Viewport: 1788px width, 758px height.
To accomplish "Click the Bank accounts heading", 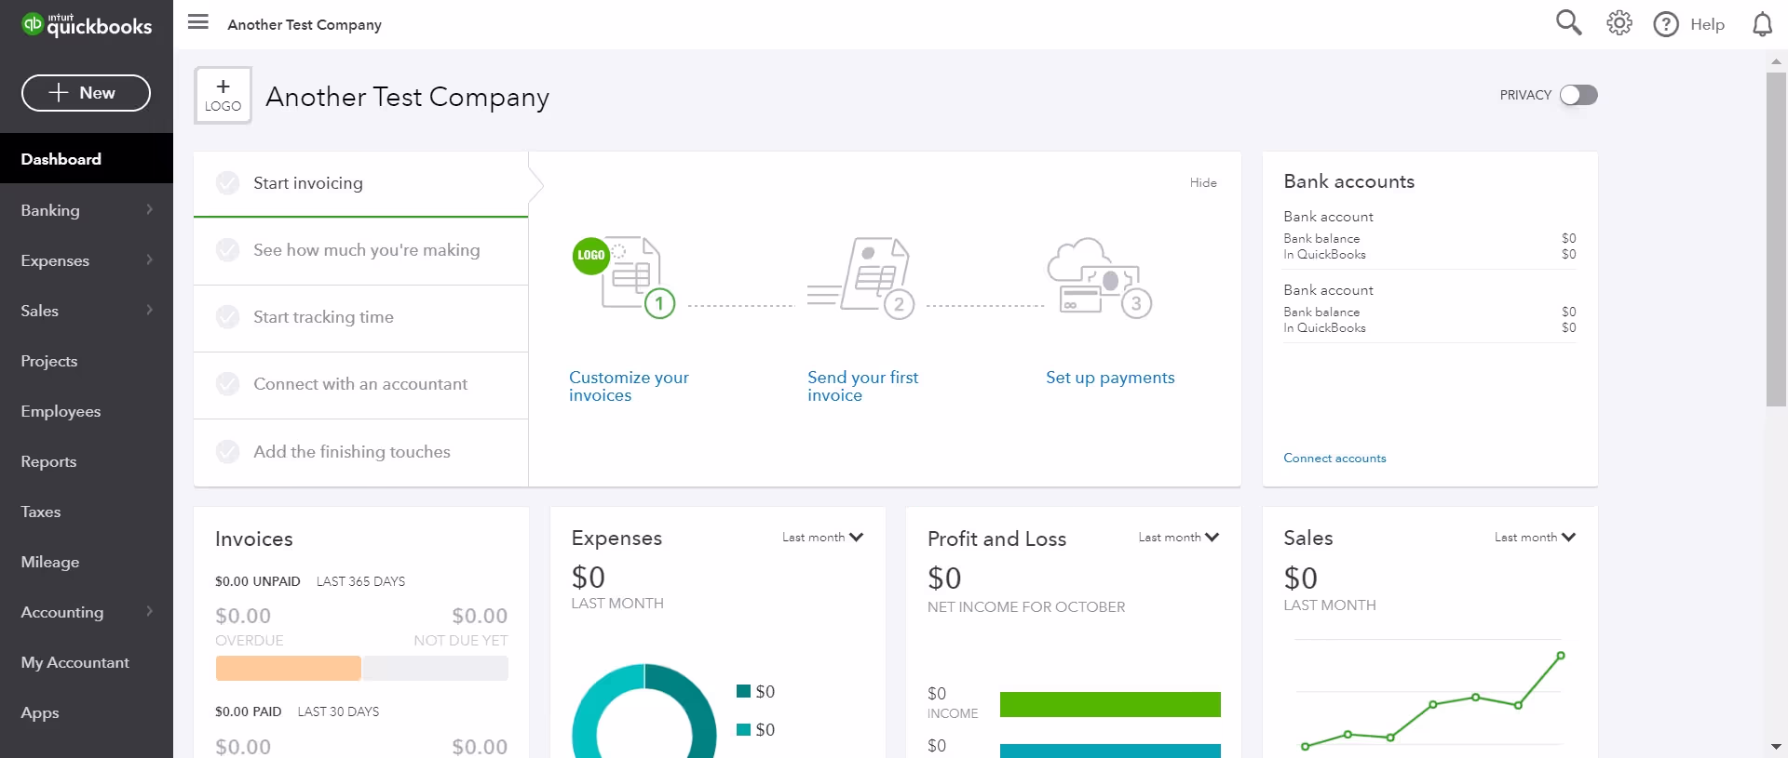I will click(x=1348, y=181).
